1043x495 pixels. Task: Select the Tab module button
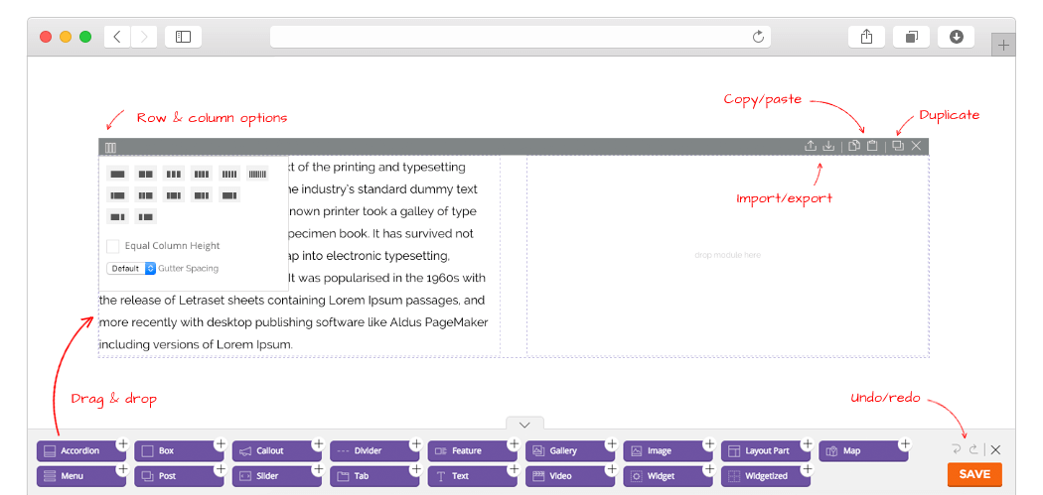[x=374, y=476]
